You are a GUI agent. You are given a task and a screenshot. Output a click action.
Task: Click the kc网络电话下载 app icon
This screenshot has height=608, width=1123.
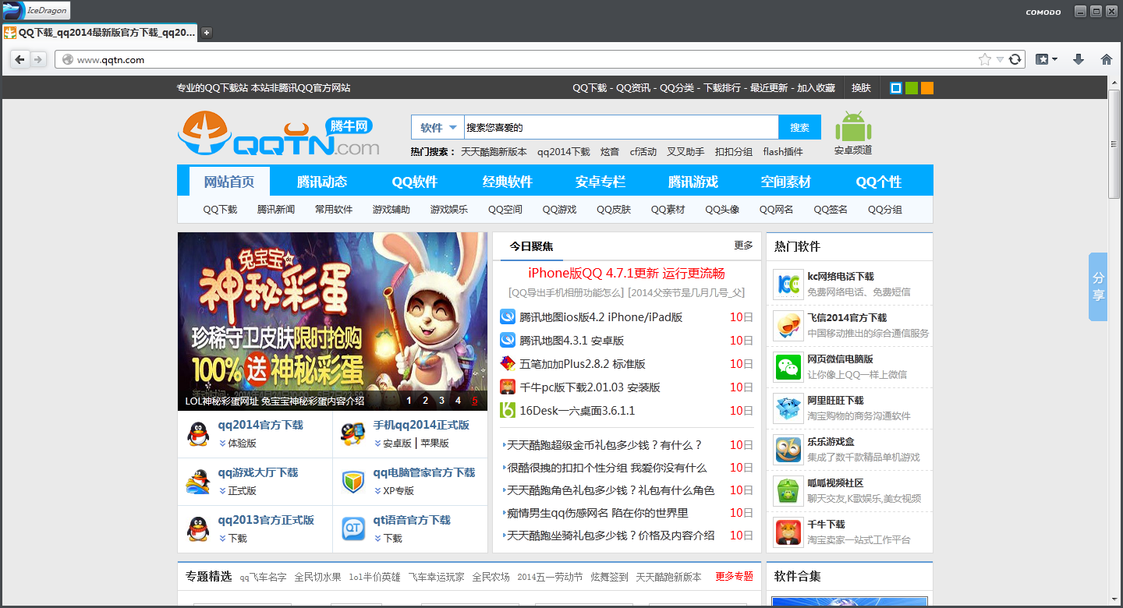[788, 285]
